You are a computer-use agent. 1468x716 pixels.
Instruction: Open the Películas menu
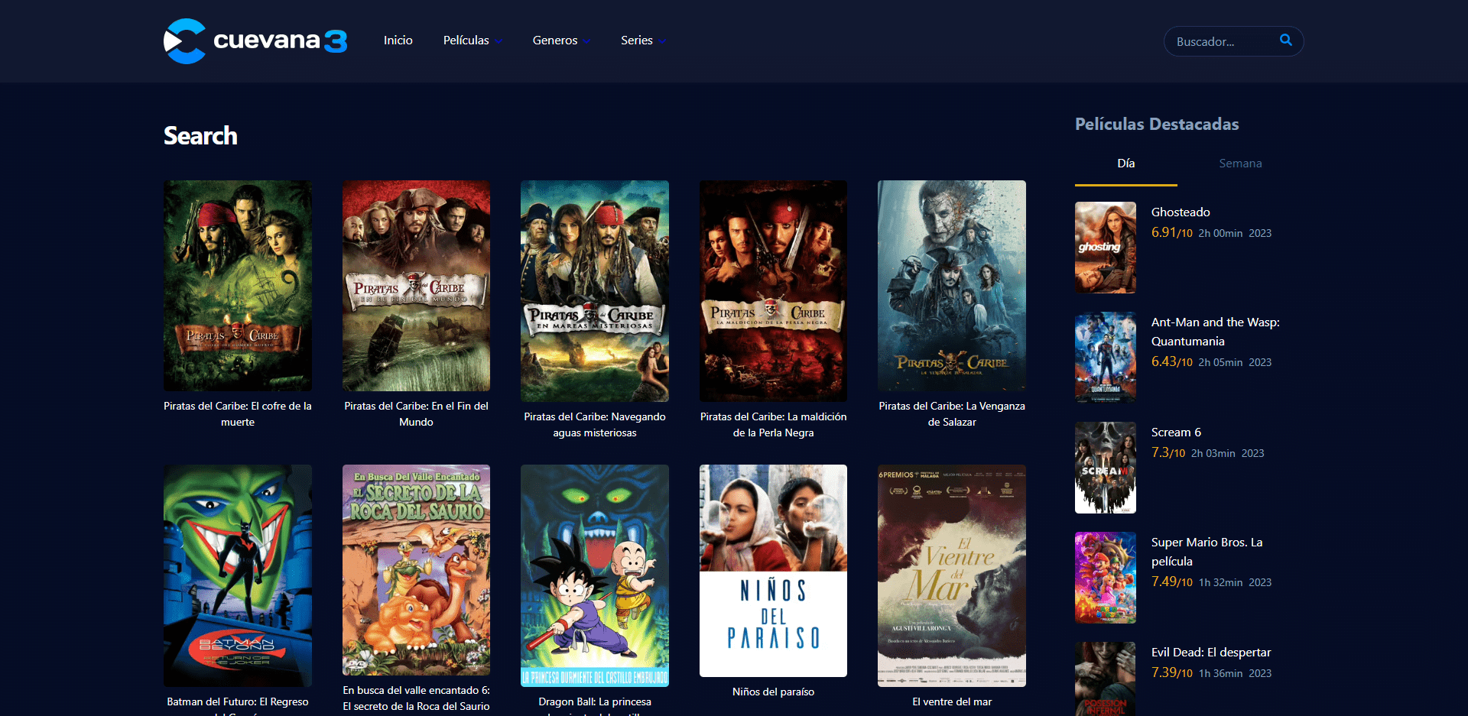[x=466, y=40]
